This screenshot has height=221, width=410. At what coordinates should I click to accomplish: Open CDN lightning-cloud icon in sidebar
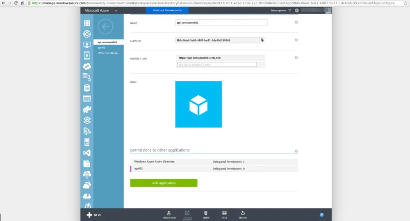point(87,196)
